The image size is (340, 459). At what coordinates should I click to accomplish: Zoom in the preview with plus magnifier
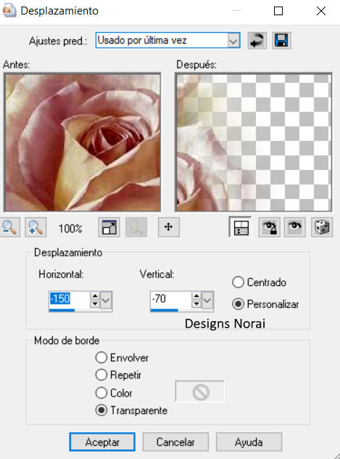36,227
